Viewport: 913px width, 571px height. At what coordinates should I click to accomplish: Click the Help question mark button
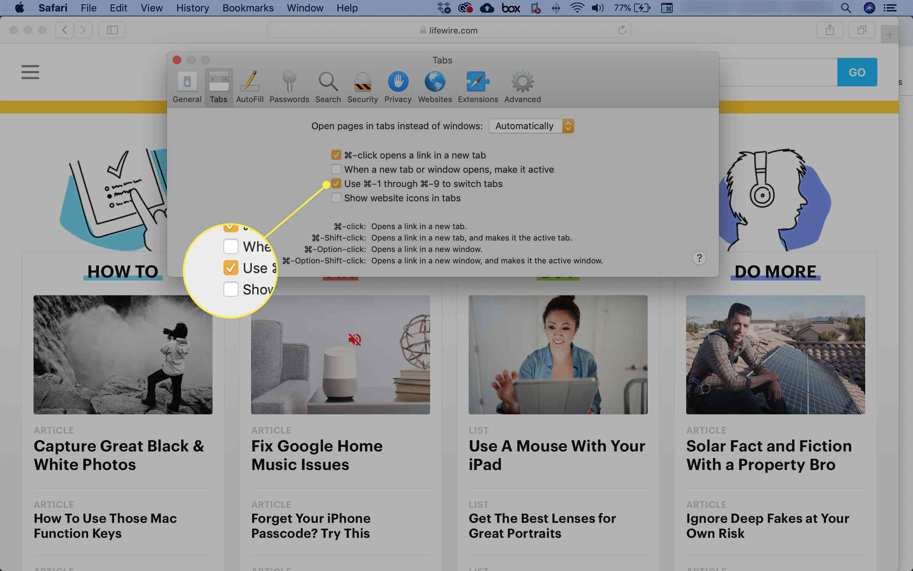699,258
